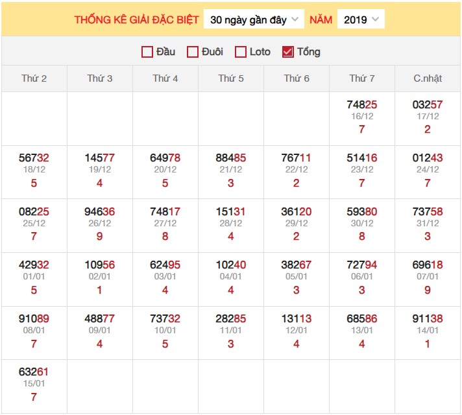Screen dimensions: 462x415
Task: Expand the 2019 year dropdown
Action: click(361, 19)
